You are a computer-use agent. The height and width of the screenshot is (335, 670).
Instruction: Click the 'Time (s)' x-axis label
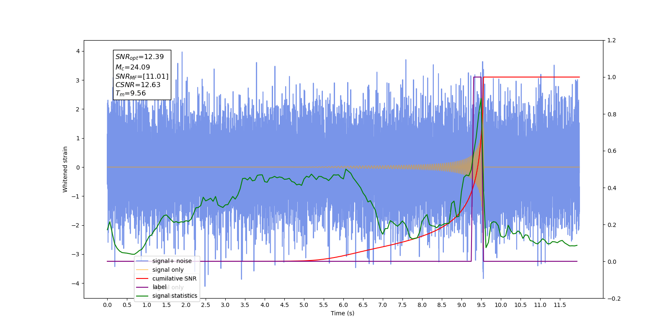click(343, 313)
